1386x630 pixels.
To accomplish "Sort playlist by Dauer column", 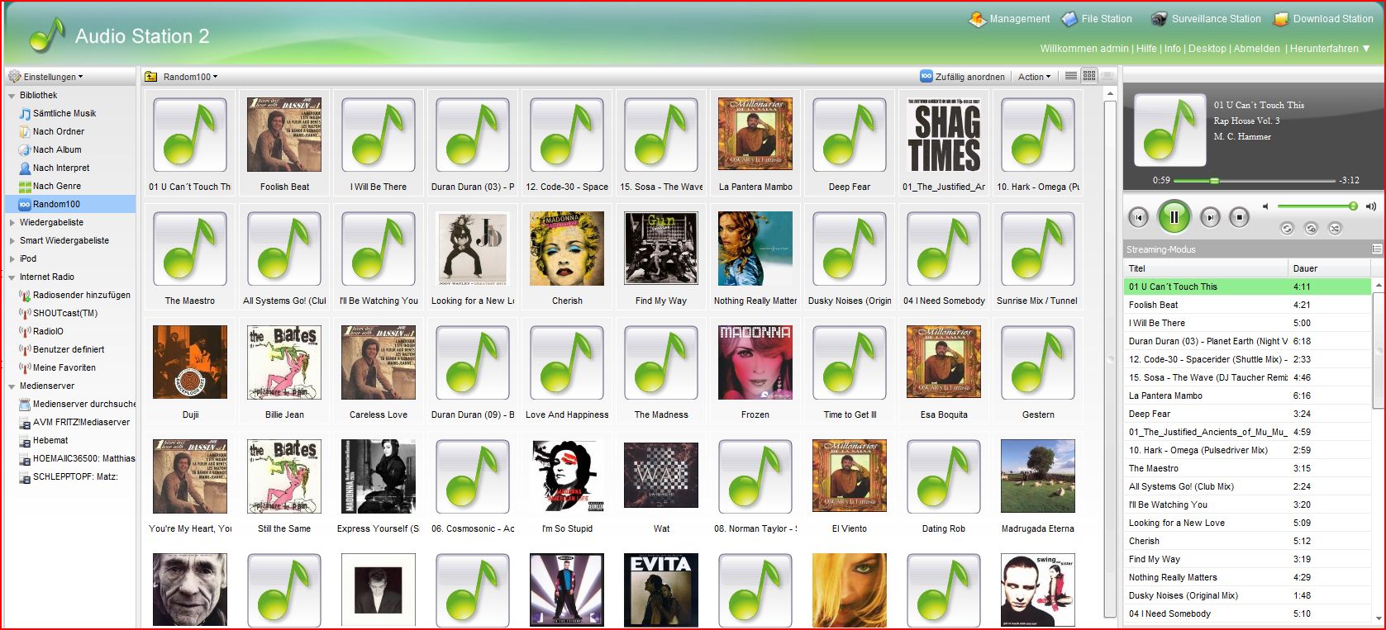I will [x=1329, y=268].
